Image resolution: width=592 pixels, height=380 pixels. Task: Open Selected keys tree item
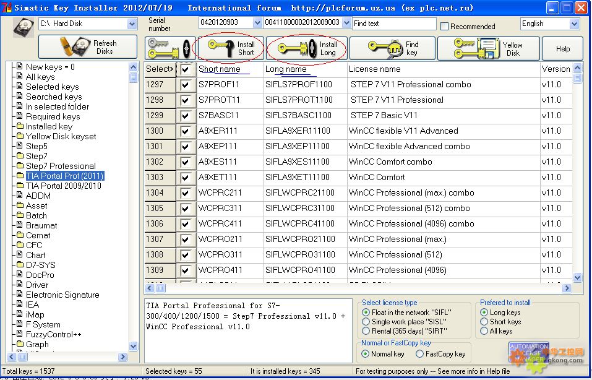click(x=53, y=87)
